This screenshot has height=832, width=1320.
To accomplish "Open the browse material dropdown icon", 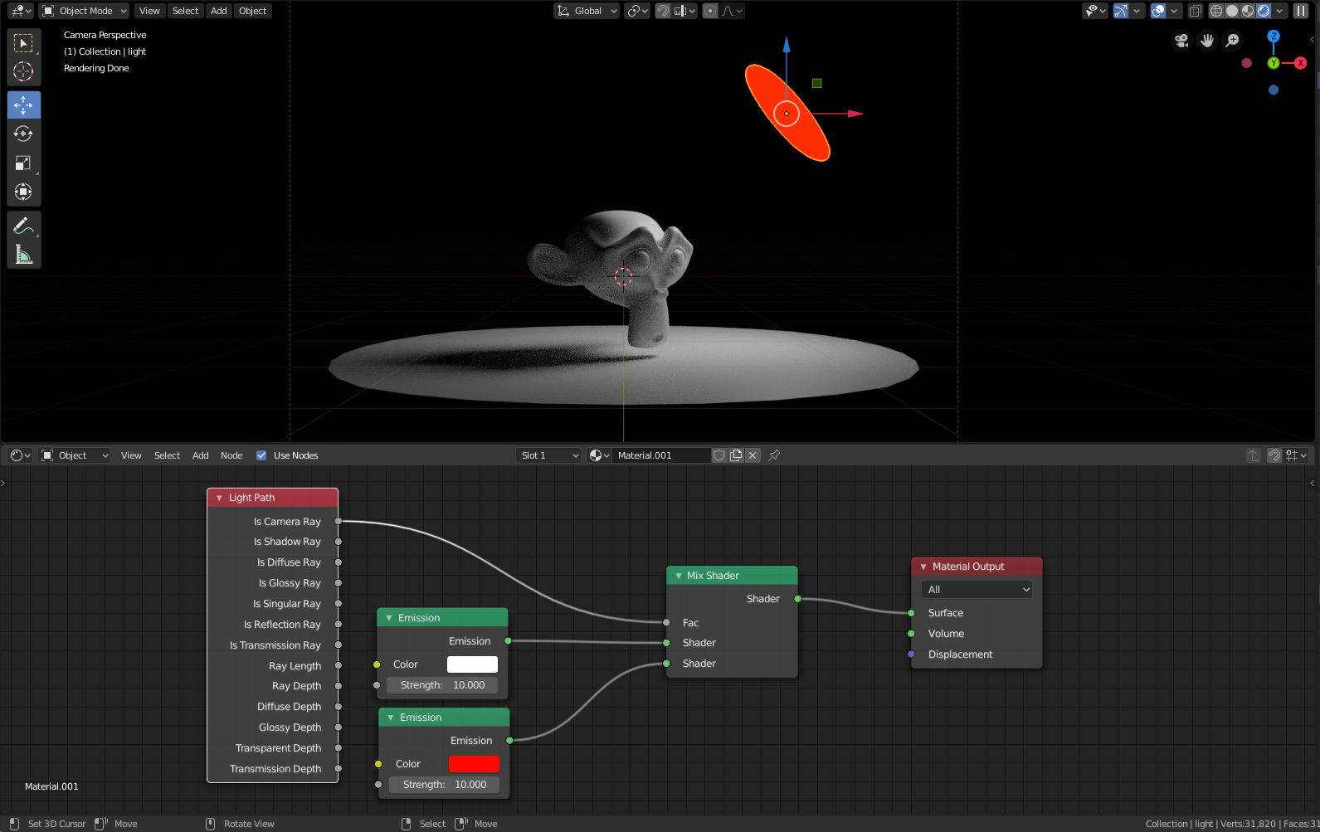I will pyautogui.click(x=599, y=455).
